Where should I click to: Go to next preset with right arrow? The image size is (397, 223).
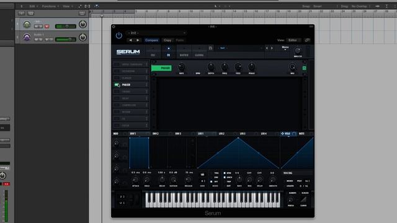138,40
